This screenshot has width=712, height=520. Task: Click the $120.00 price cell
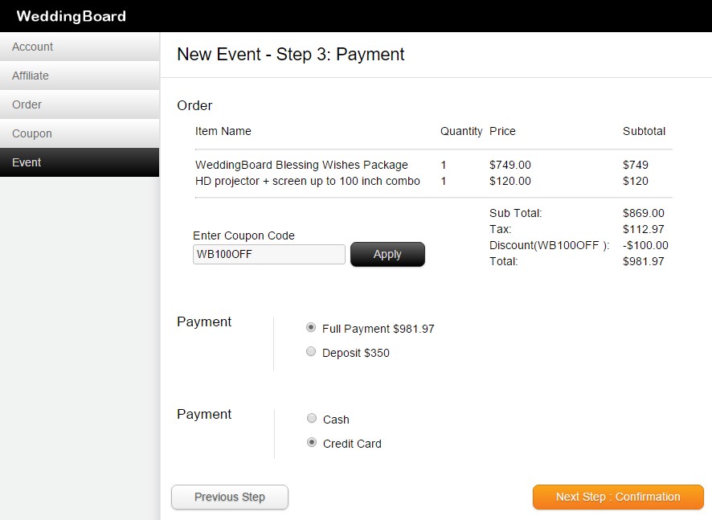point(510,181)
